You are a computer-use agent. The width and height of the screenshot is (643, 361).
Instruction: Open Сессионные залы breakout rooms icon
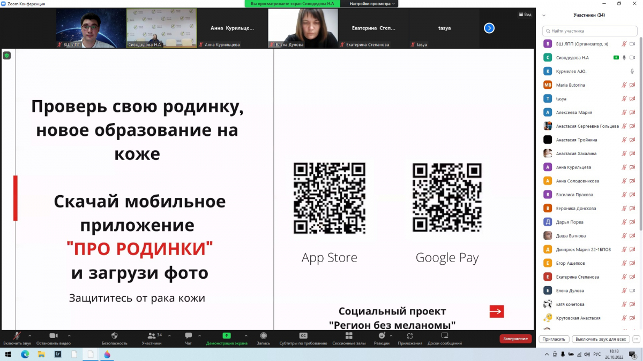pos(349,336)
